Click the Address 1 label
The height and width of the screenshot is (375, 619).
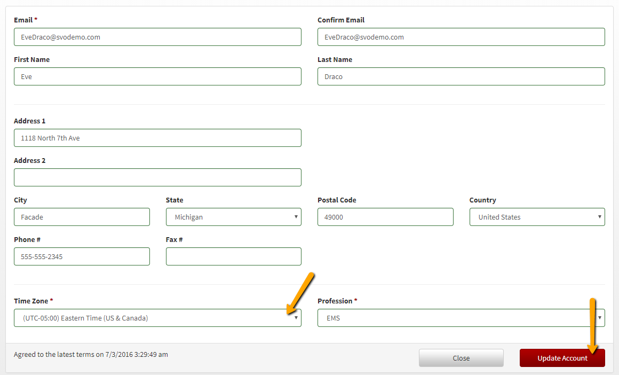pyautogui.click(x=29, y=121)
